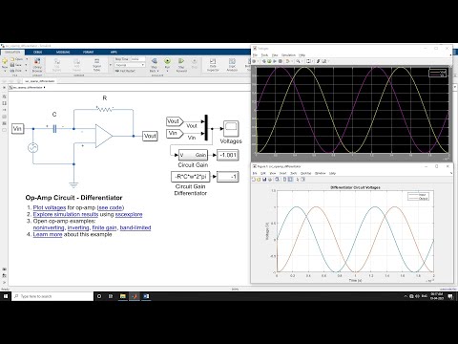Viewport: 458px width, 344px height.
Task: Run the simulation with the green Run button
Action: [167, 62]
